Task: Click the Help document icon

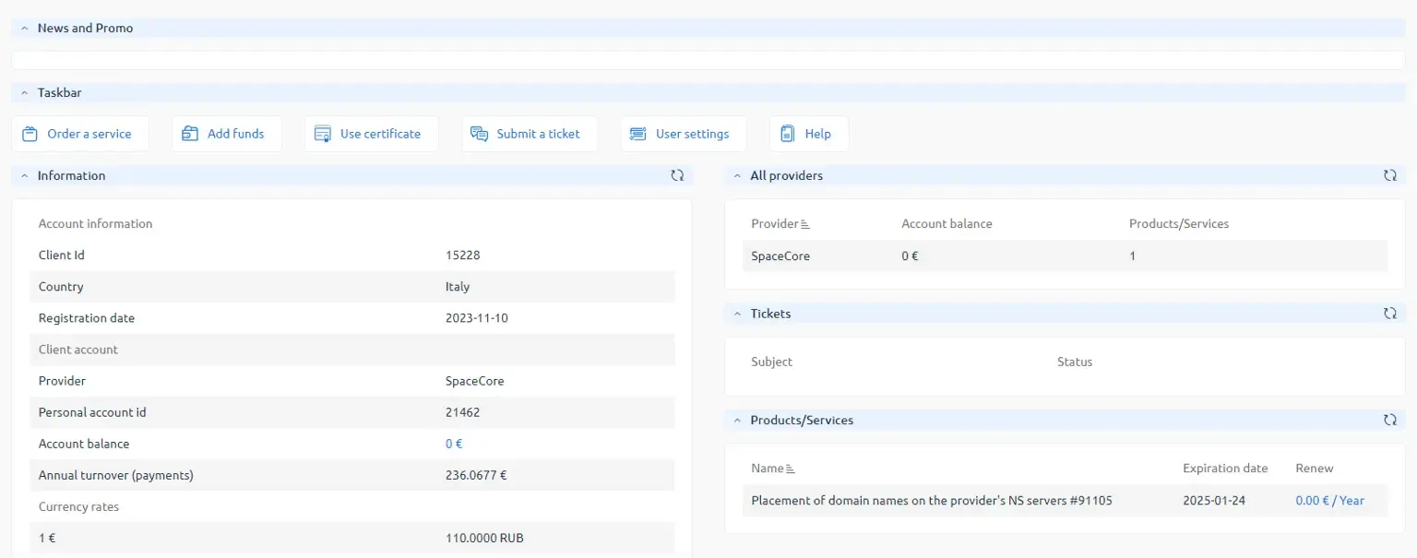Action: [789, 133]
